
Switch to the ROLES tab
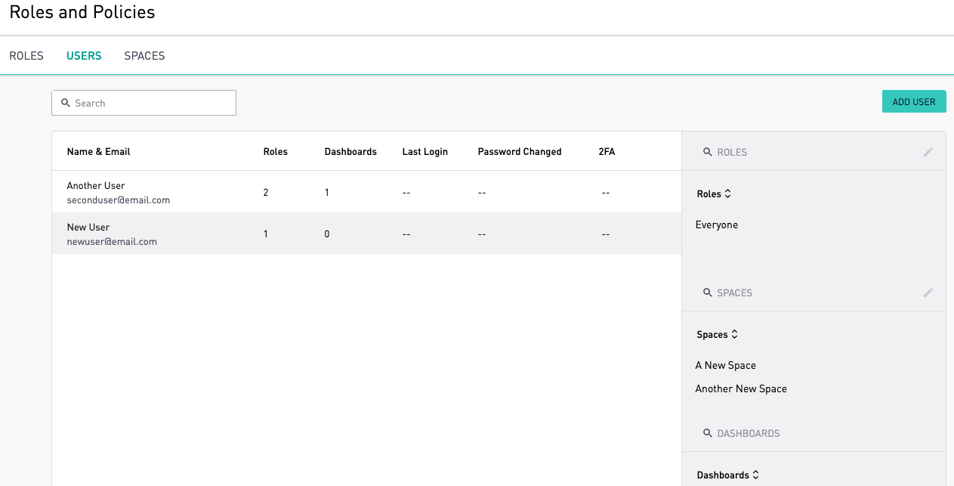pyautogui.click(x=26, y=56)
